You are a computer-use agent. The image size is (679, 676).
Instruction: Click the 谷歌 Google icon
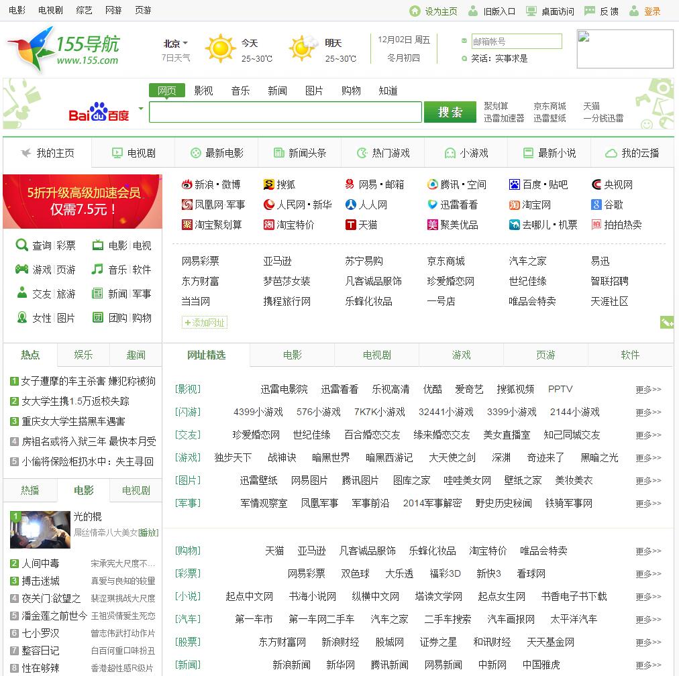596,205
